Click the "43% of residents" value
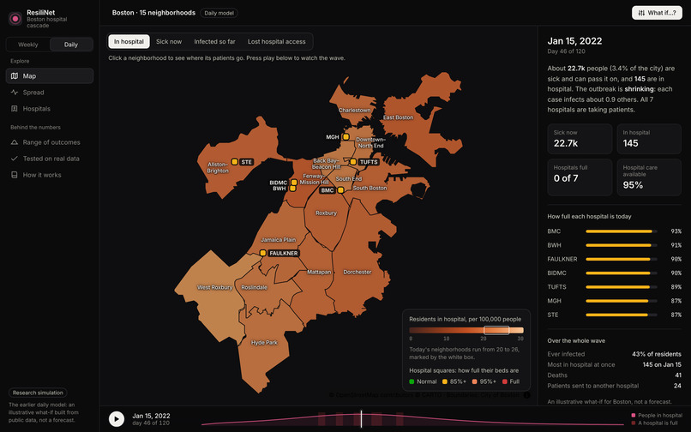 657,354
